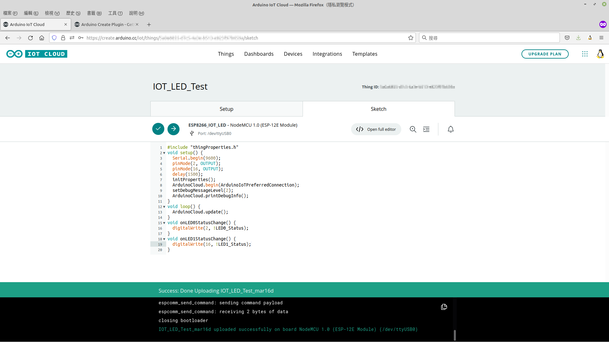Bookmark this page with star icon
This screenshot has width=609, height=342.
coord(411,38)
